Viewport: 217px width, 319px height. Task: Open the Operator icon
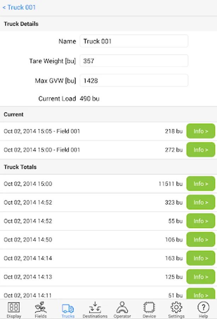(122, 307)
